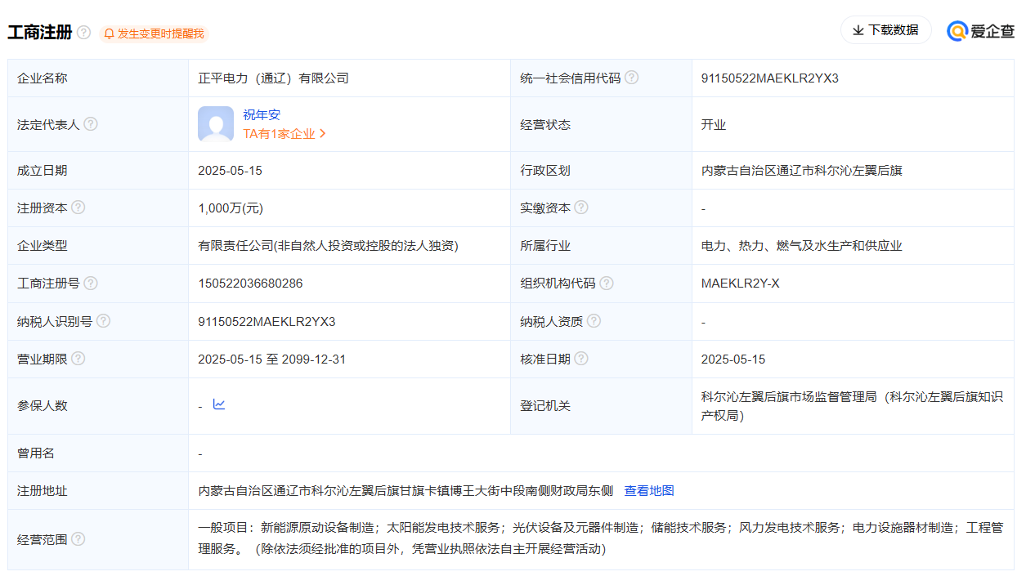The height and width of the screenshot is (576, 1026).
Task: Download data with 下载数据 button
Action: tap(885, 30)
